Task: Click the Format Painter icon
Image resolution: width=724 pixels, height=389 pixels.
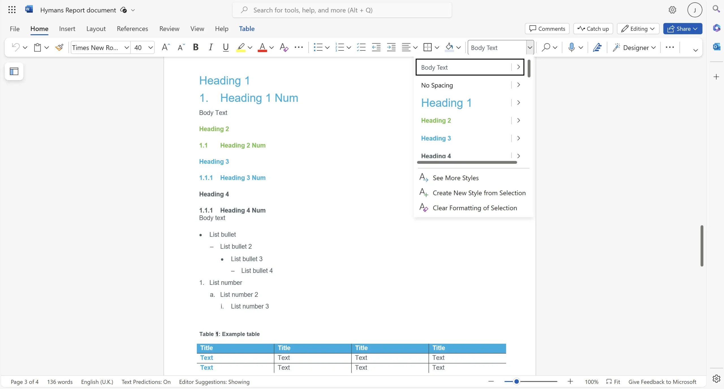Action: pyautogui.click(x=59, y=47)
